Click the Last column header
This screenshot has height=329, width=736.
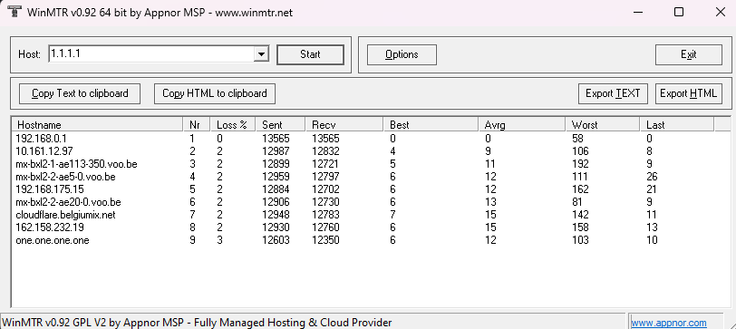pyautogui.click(x=677, y=124)
